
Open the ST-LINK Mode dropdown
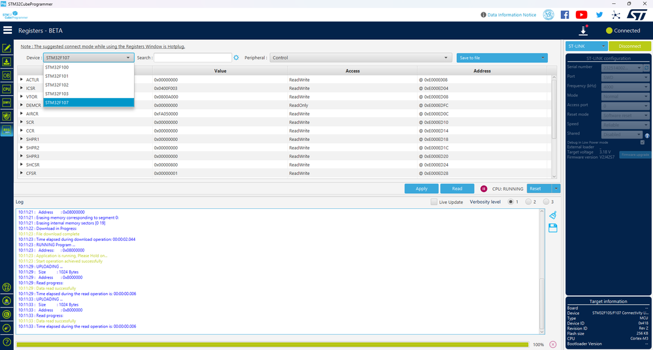(625, 96)
